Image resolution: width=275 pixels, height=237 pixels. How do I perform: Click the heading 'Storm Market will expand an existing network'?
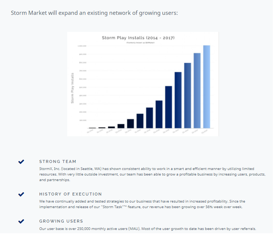click(x=94, y=13)
